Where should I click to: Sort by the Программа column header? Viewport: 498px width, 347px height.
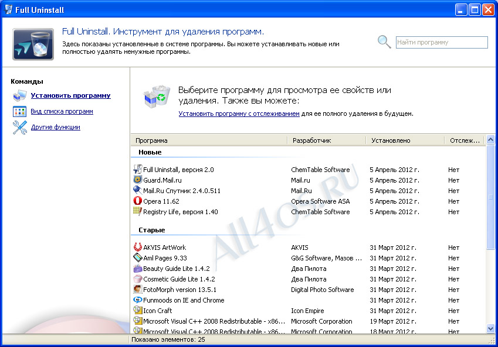209,140
